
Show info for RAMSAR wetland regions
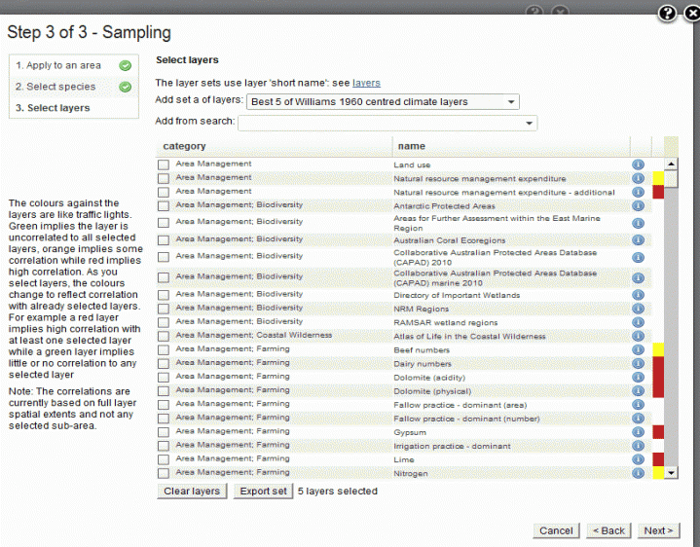tap(639, 321)
